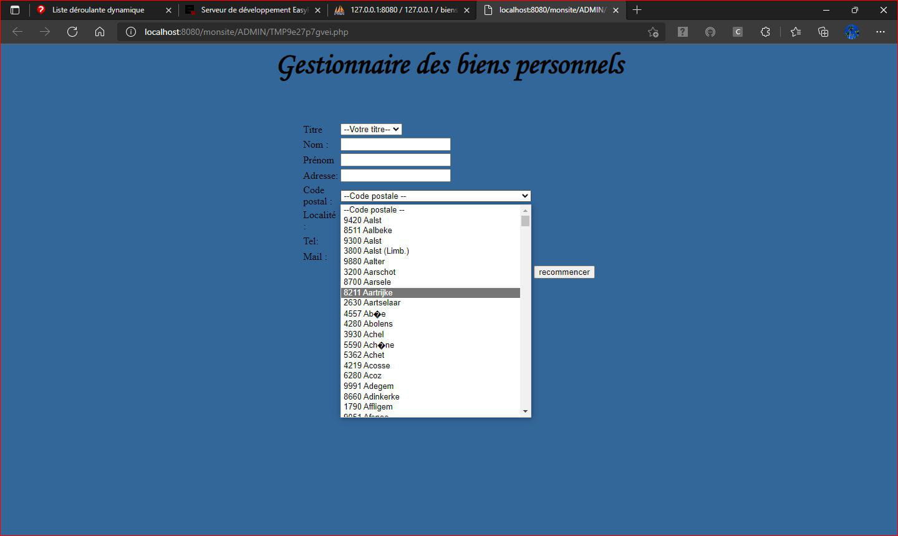This screenshot has height=536, width=898.
Task: Pick 4219 Acosse option
Action: pos(430,365)
